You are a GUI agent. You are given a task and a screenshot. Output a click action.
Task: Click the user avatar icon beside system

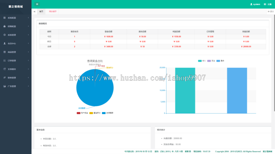(x=251, y=4)
